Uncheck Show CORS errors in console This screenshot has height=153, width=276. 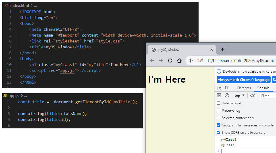(x=218, y=132)
